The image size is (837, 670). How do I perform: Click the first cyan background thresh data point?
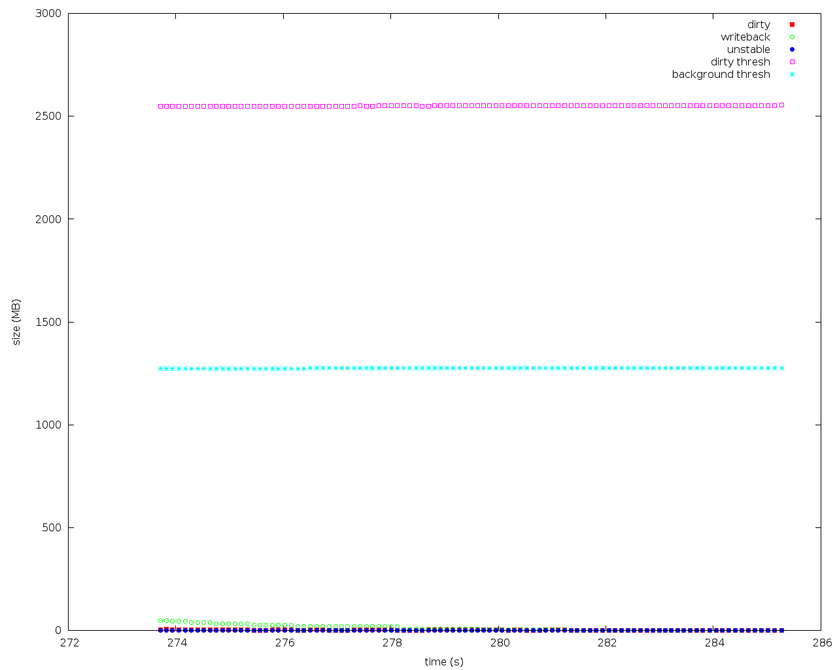161,369
